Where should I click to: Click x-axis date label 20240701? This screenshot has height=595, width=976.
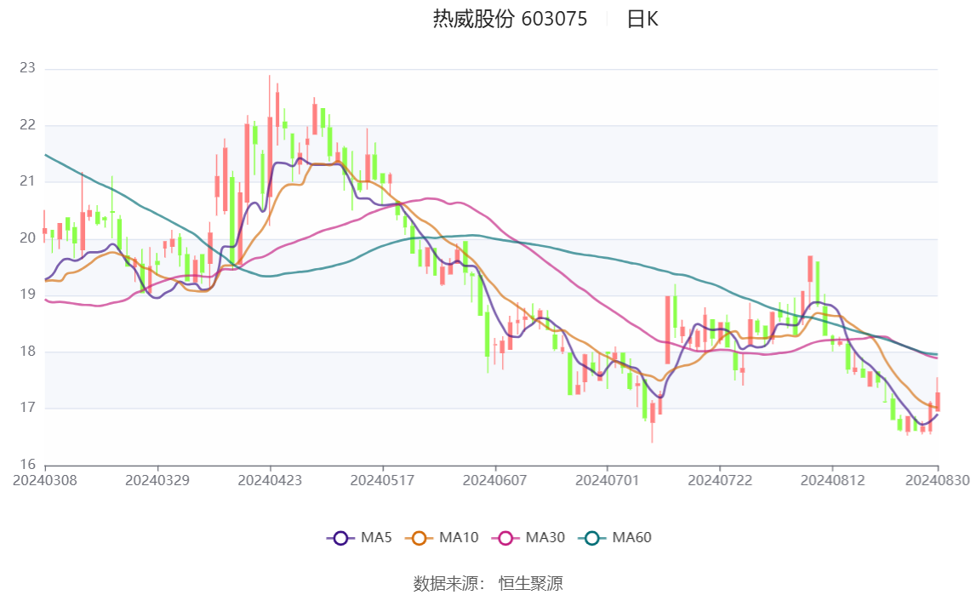point(608,480)
